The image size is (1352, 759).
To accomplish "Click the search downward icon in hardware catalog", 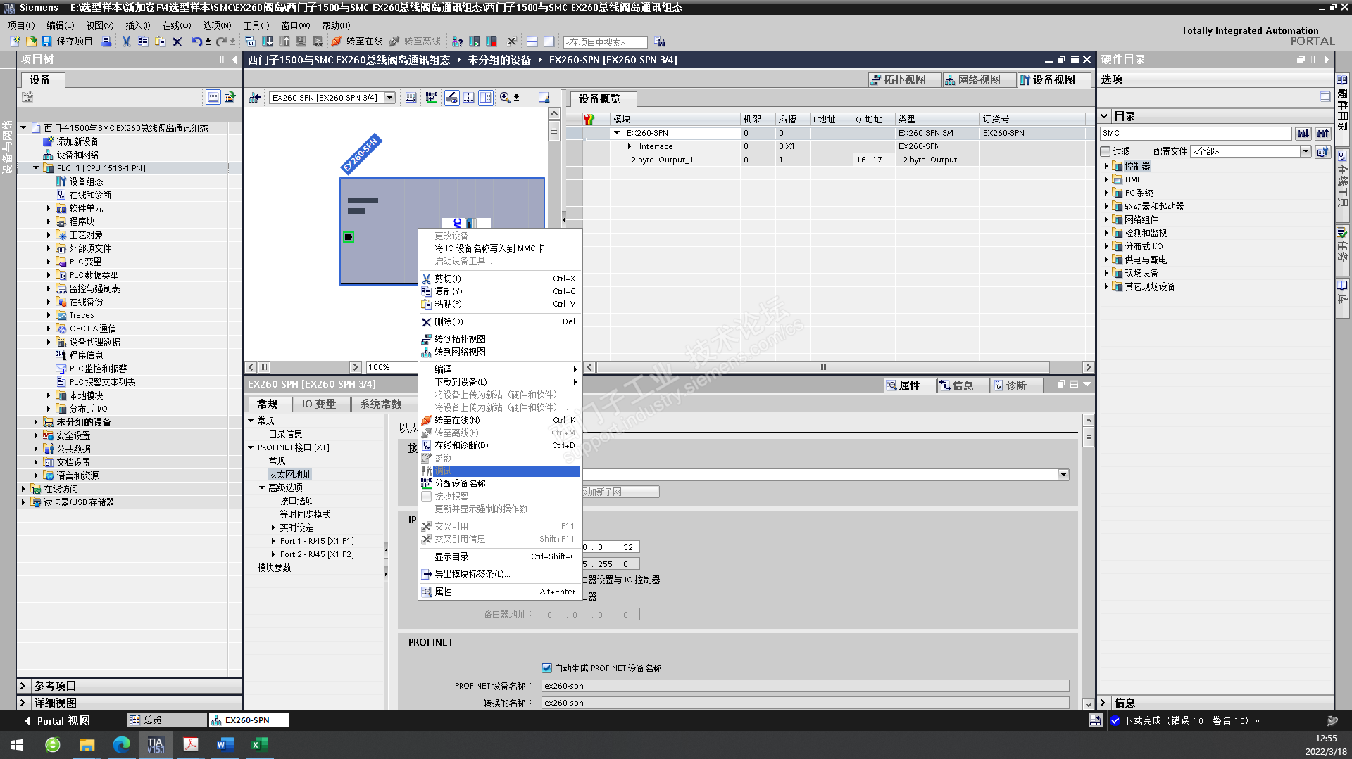I will 1303,133.
